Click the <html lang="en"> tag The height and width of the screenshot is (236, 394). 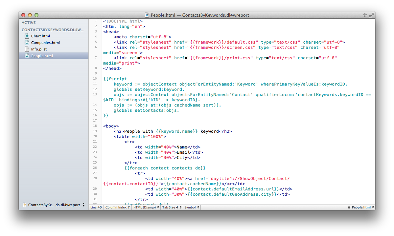(x=124, y=27)
